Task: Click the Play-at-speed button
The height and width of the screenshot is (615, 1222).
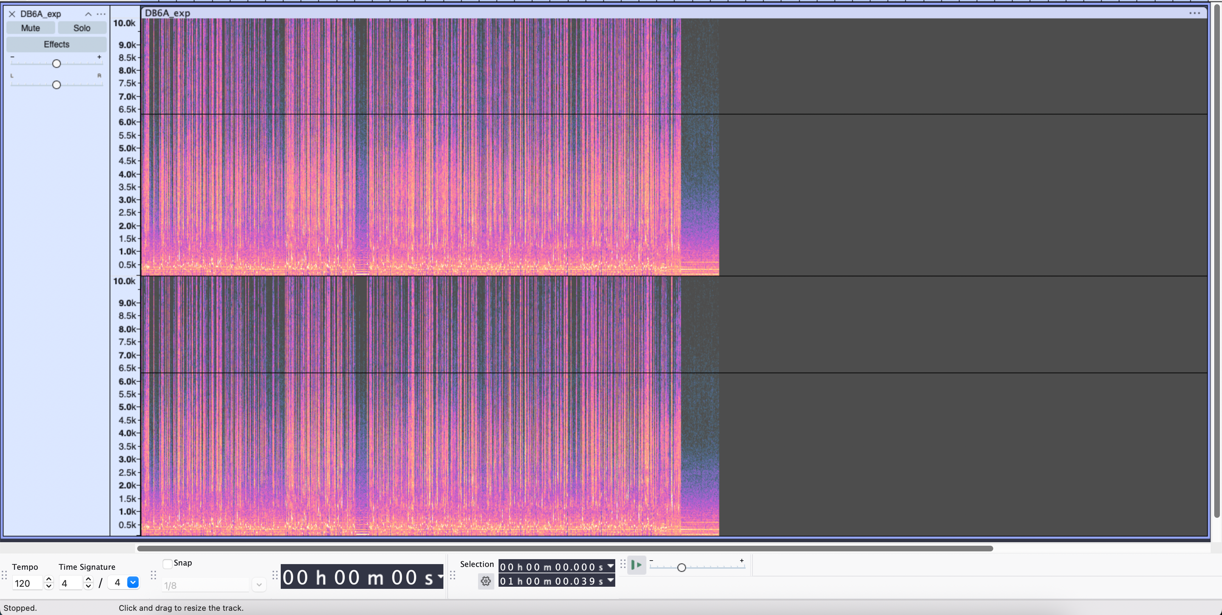Action: click(636, 565)
